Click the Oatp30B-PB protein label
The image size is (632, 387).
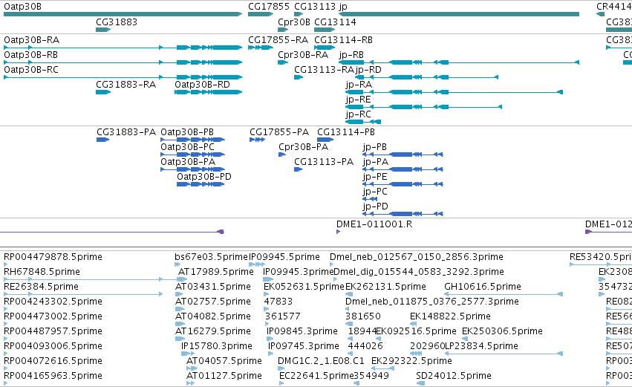[187, 132]
